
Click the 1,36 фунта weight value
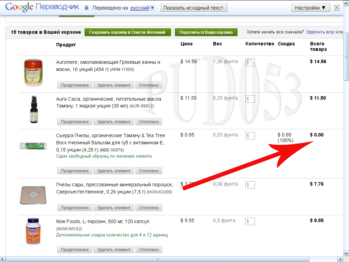(x=225, y=61)
